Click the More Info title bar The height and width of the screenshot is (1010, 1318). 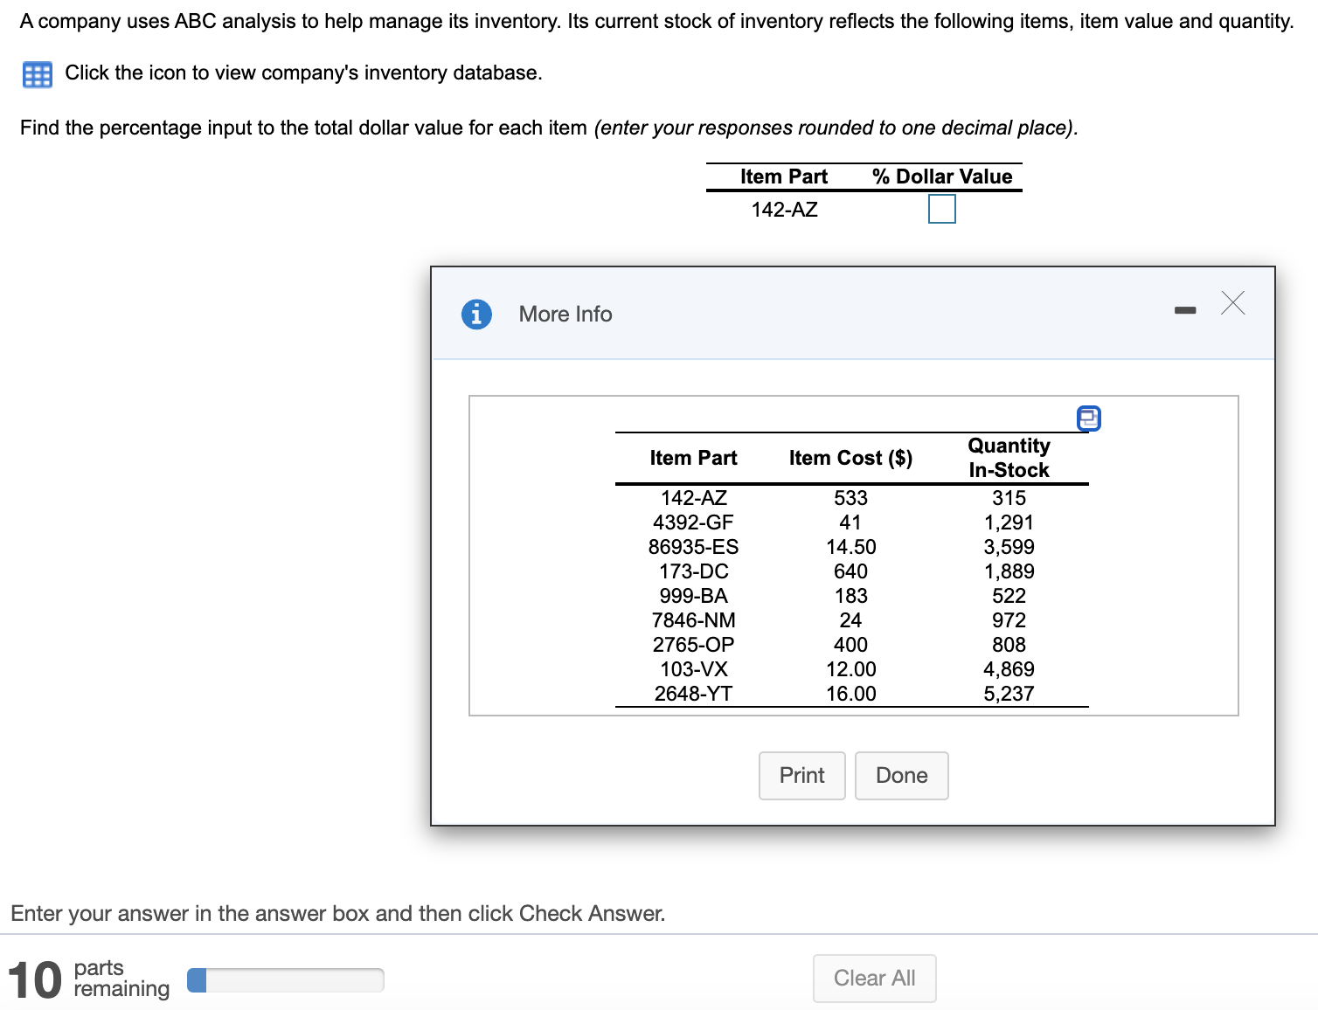pos(565,314)
